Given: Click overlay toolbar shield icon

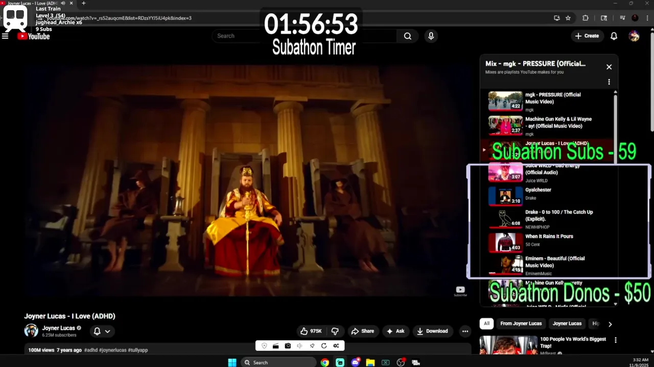Looking at the screenshot, I should pos(264,346).
